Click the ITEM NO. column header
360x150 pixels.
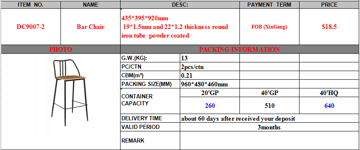[x=31, y=5]
